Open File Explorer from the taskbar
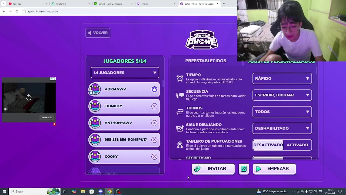The height and width of the screenshot is (195, 346). pos(83,191)
